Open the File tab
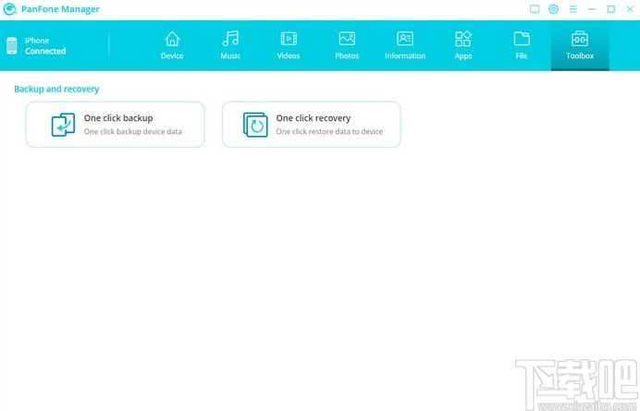Viewport: 640px width, 411px height. tap(522, 45)
